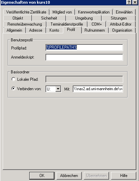
Task: Click the empty Anmeldeskript field
Action: pos(84,57)
